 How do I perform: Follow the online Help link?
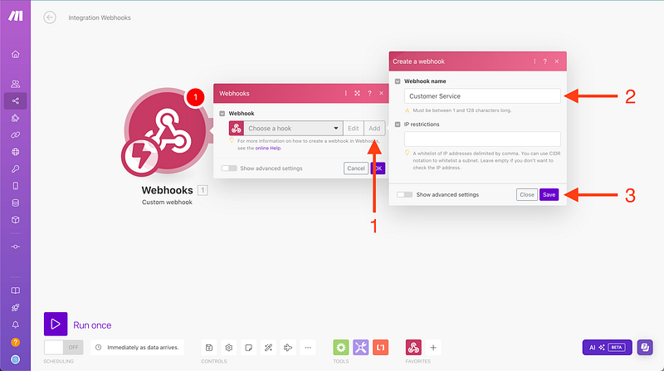point(270,148)
